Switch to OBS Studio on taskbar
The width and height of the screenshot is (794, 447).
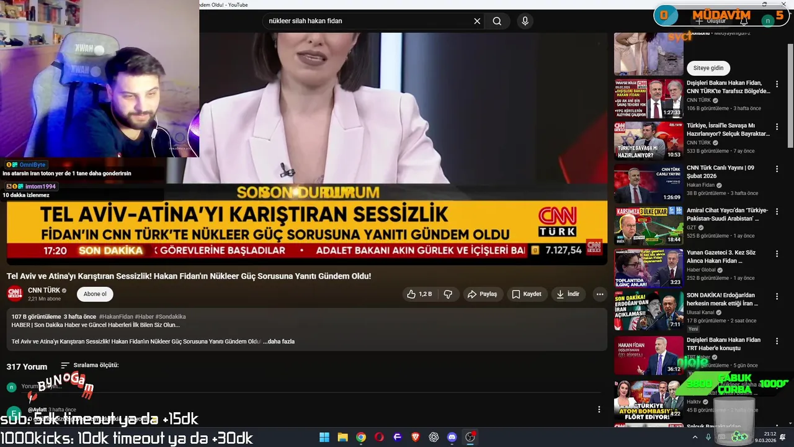pyautogui.click(x=470, y=437)
